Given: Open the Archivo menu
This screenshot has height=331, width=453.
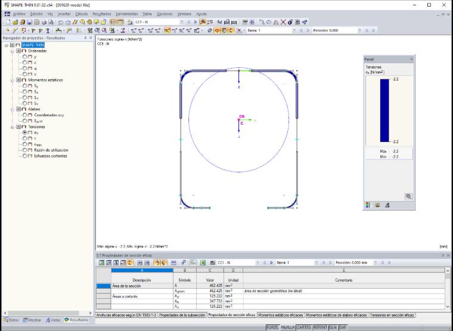Looking at the screenshot, I should (19, 14).
